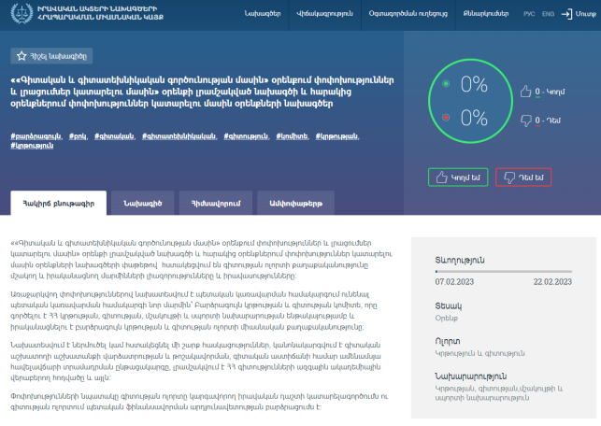Click the green dot in the percentage circle

click(446, 83)
